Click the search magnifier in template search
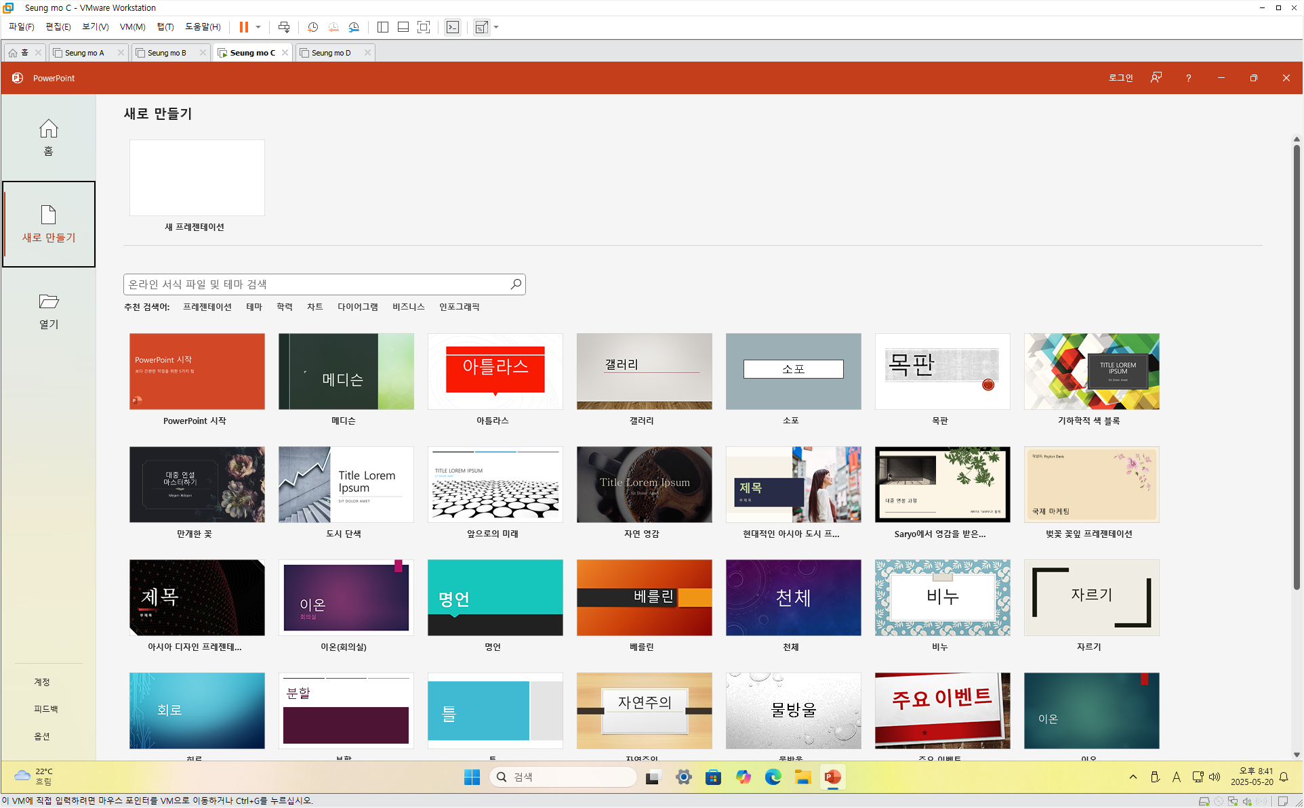 point(516,284)
